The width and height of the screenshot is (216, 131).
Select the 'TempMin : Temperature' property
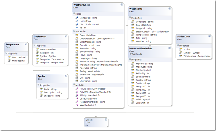[x=52, y=62]
